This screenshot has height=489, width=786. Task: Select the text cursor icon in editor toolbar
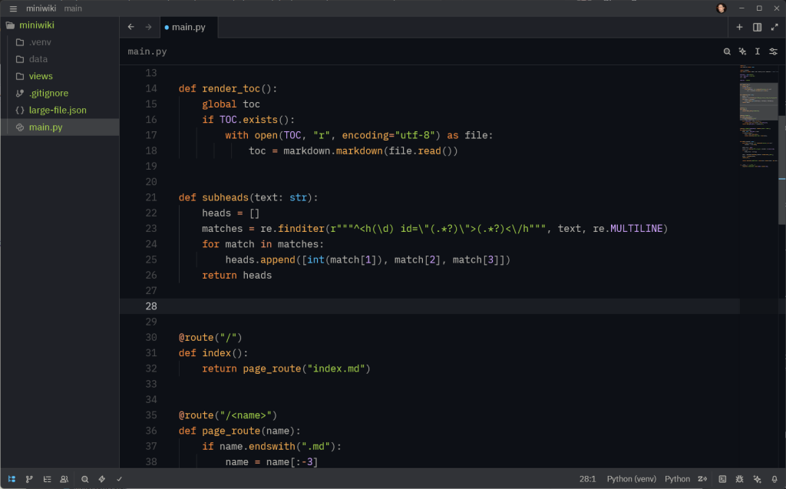point(757,51)
